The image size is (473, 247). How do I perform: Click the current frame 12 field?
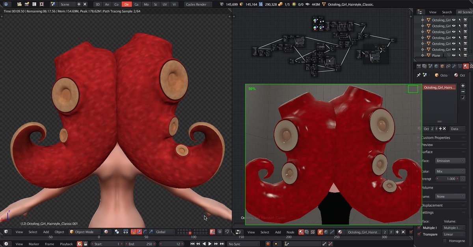tap(171, 244)
